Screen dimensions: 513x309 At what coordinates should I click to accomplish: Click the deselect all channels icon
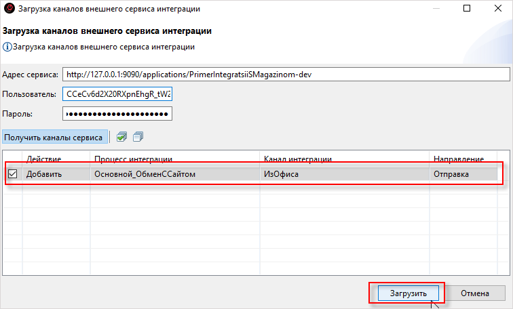click(138, 137)
